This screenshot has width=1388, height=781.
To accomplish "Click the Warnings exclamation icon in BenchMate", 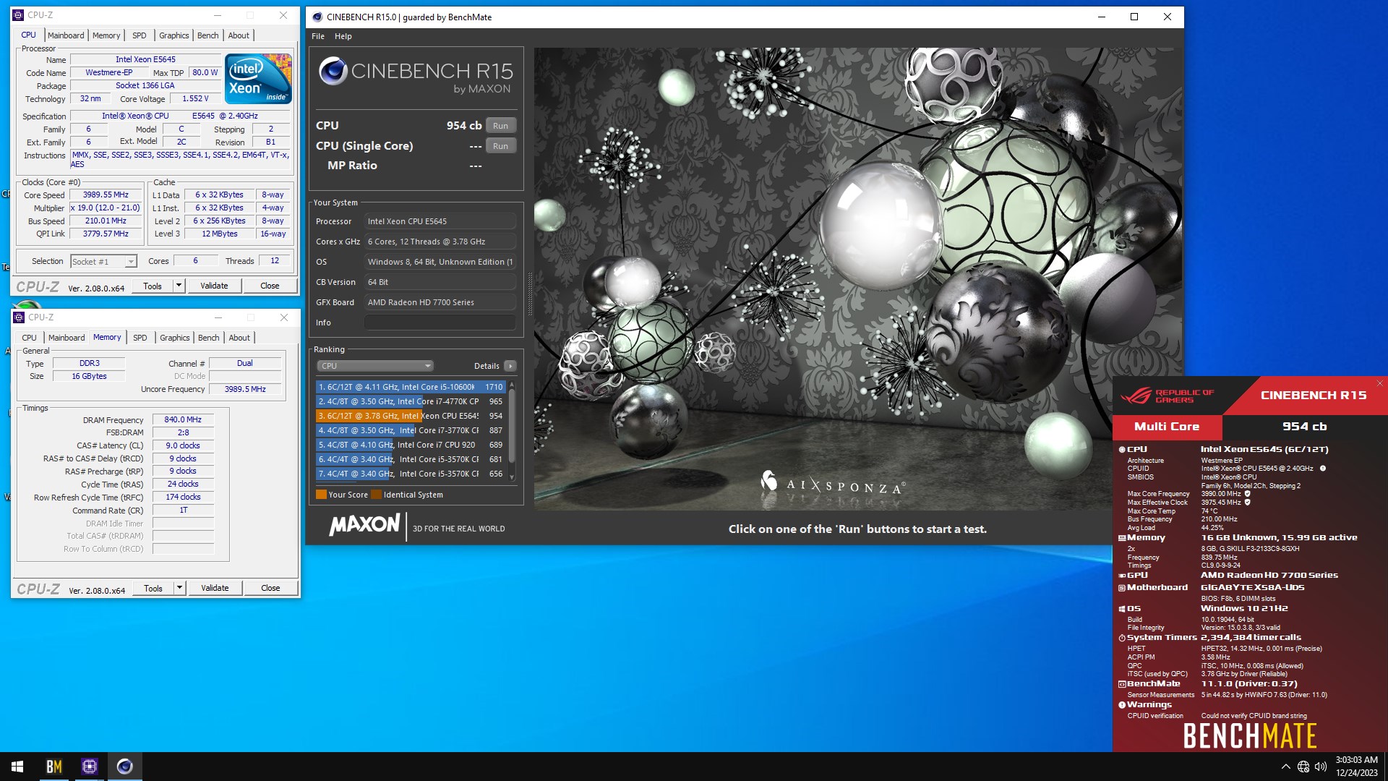I will (x=1122, y=705).
